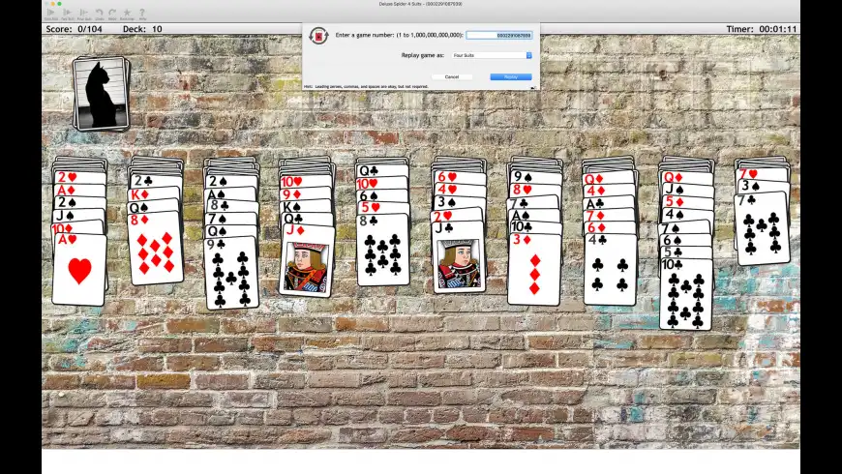Click the 7 of diamonds card
The width and height of the screenshot is (842, 474).
[610, 216]
